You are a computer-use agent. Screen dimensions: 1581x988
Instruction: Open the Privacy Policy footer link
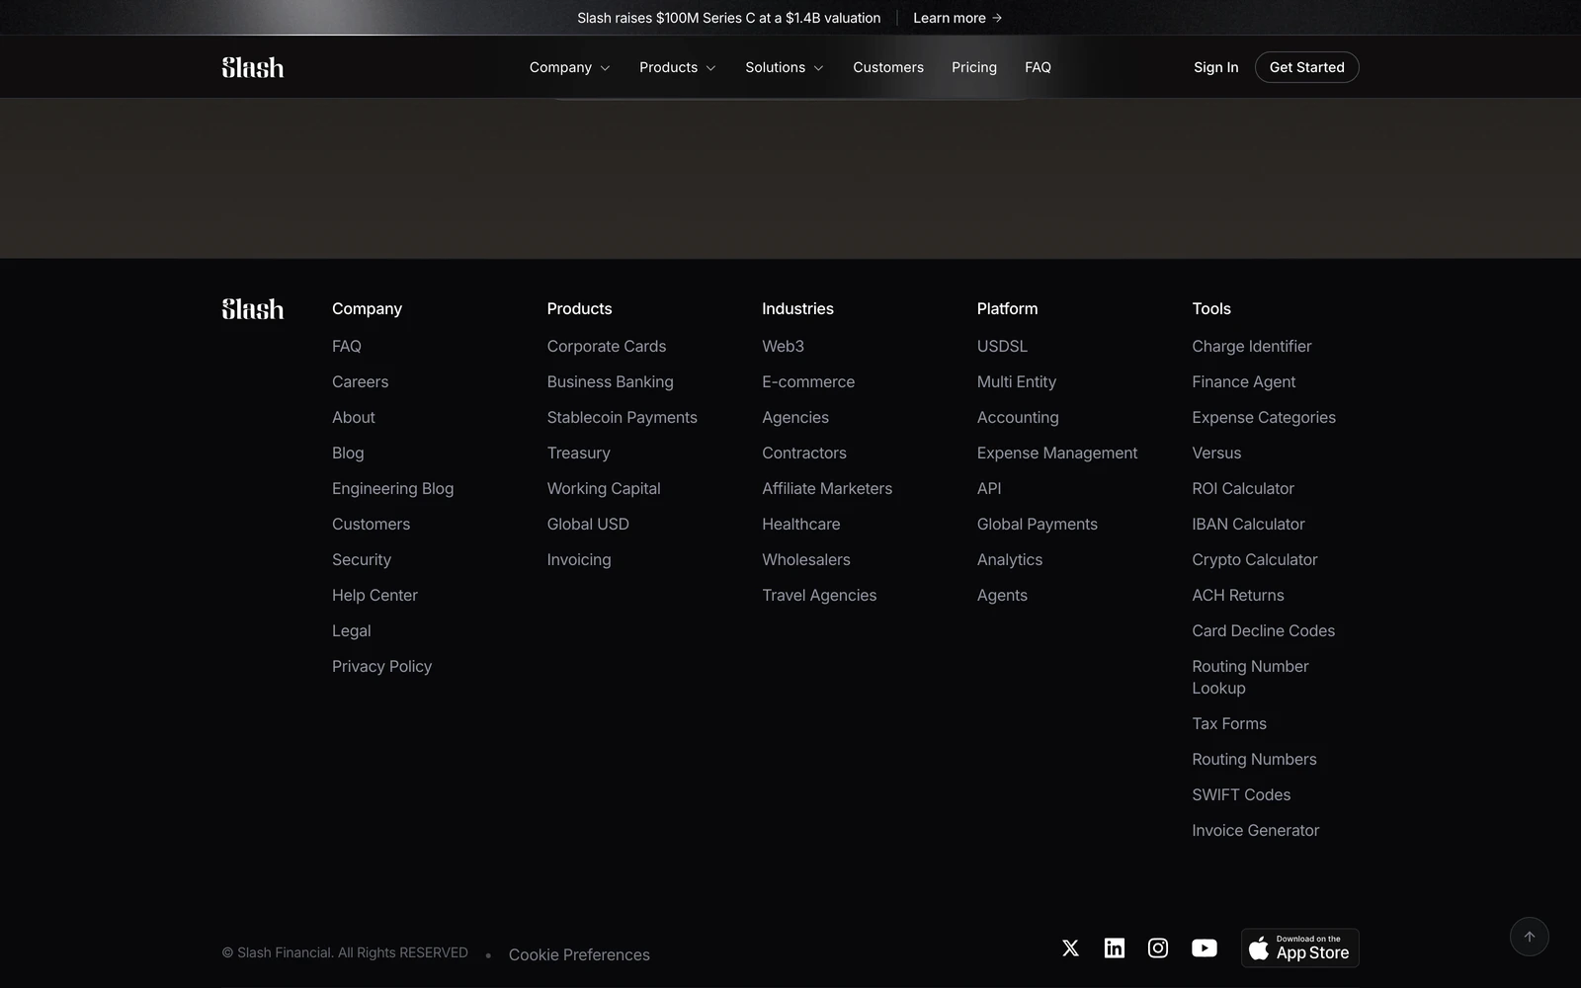[x=382, y=666]
